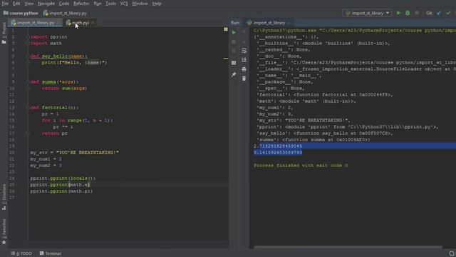Collapse the import block with its fold marker
456x257 pixels.
[28, 37]
